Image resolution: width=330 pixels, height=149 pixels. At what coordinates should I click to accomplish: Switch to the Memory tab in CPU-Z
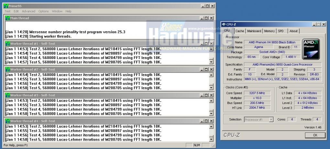(x=269, y=31)
